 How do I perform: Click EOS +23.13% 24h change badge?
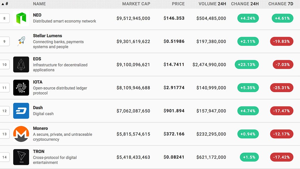tap(247, 65)
